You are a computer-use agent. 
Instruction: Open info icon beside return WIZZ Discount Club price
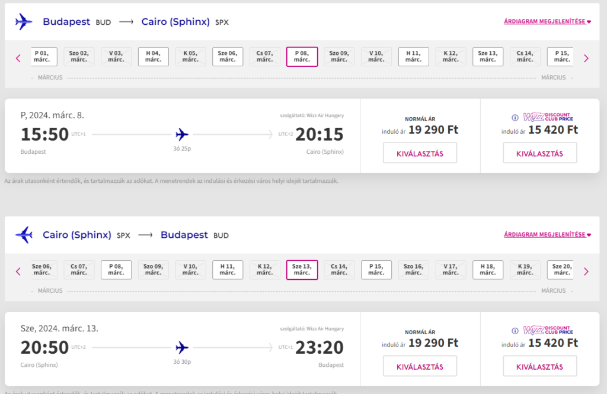coord(515,331)
